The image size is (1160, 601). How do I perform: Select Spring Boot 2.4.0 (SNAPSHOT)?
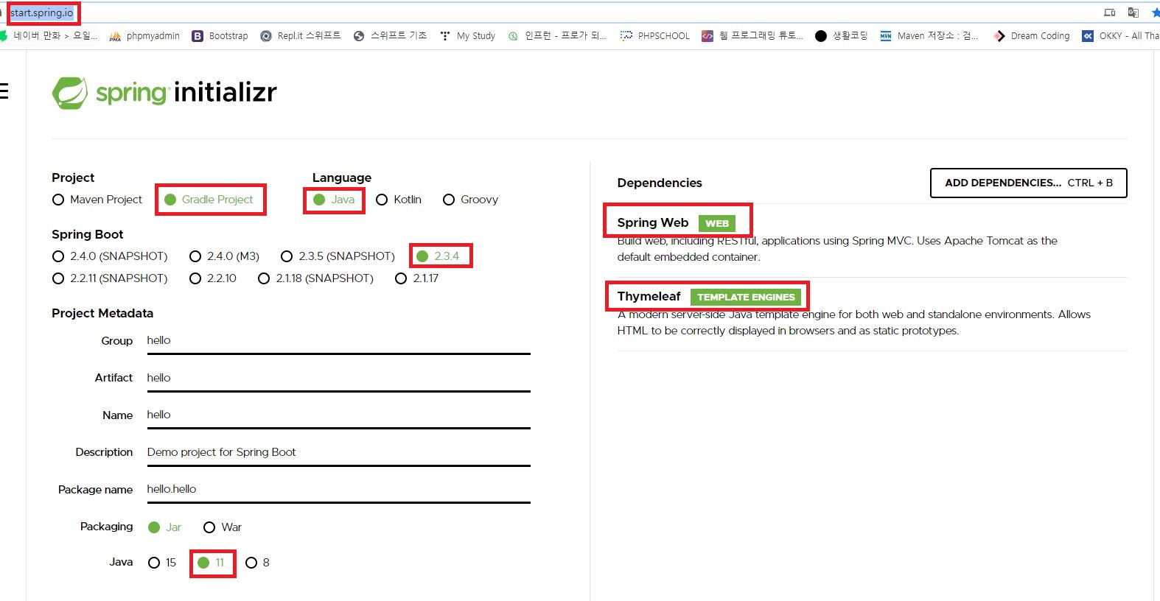coord(110,256)
